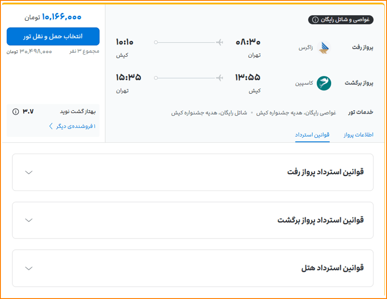The image size is (387, 299).
Task: Switch to the اطلاعات پرواز tab
Action: (x=358, y=135)
